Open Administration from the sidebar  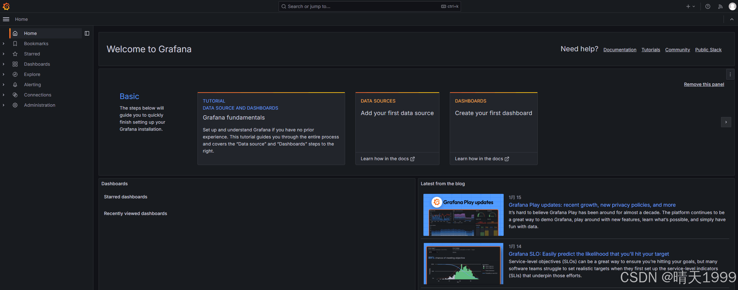39,105
